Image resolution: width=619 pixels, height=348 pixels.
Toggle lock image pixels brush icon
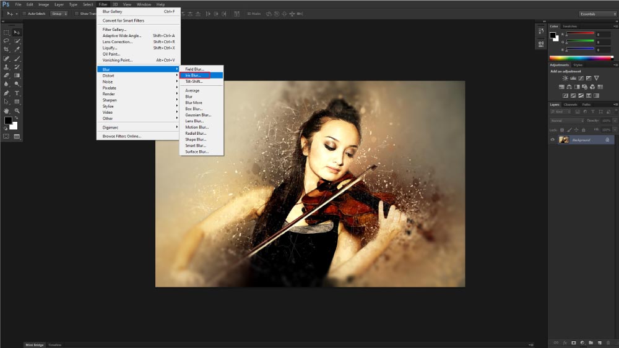pos(569,130)
